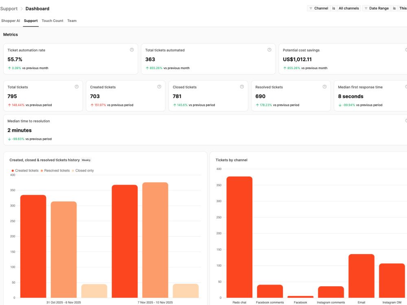
Task: Click the 703 created tickets value
Action: 95,96
